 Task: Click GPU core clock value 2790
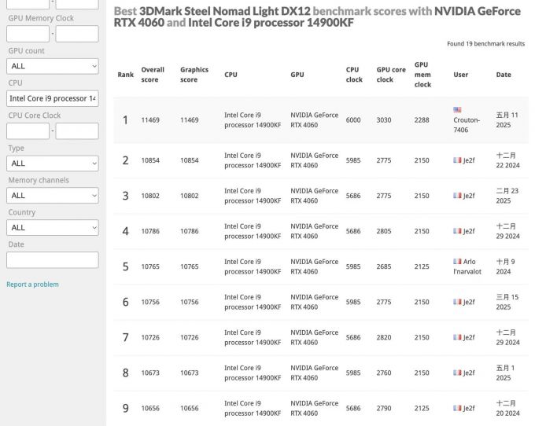click(x=384, y=408)
